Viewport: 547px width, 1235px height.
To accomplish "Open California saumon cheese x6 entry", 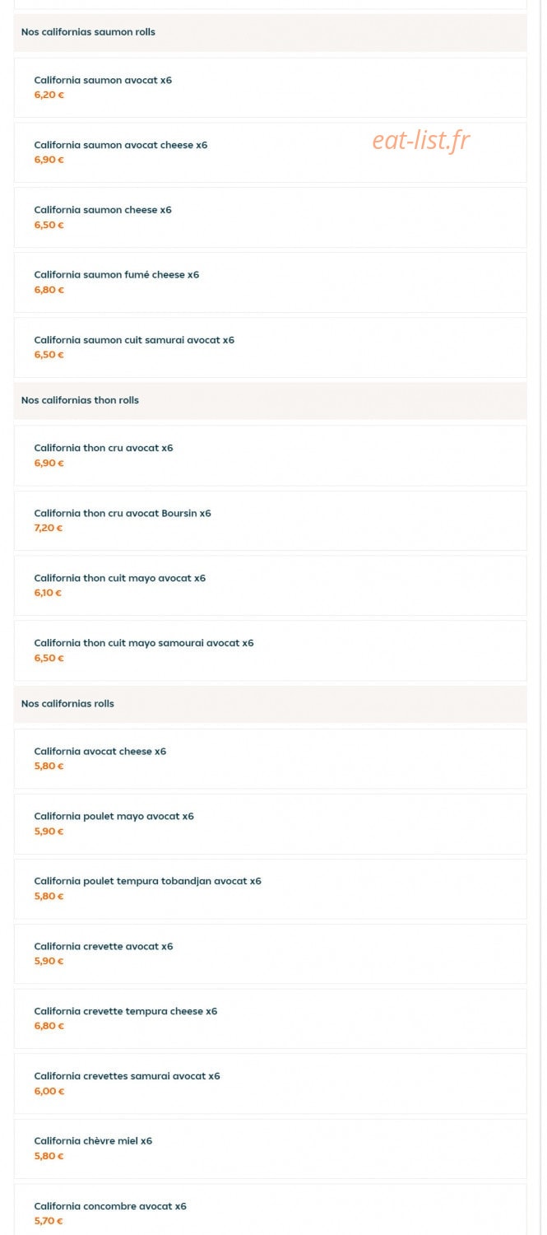I will (270, 217).
